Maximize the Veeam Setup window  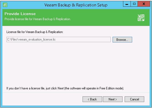pos(134,4)
